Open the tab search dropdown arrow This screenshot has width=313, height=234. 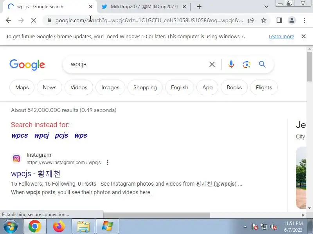tap(266, 7)
